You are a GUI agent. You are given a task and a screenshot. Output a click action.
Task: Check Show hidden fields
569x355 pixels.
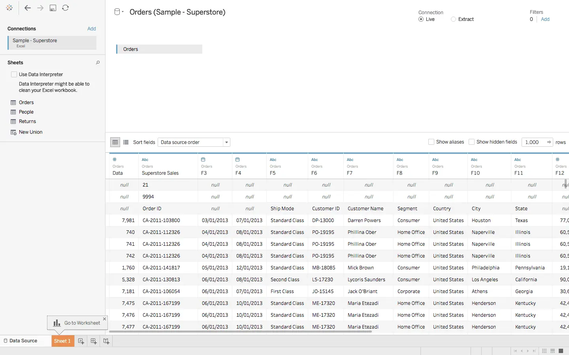tap(471, 142)
